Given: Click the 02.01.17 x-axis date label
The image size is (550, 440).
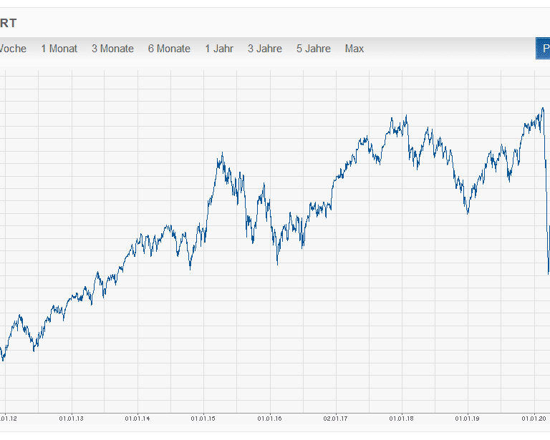Looking at the screenshot, I should point(335,419).
